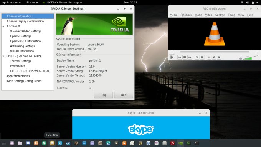This screenshot has width=261, height=147.
Task: Select Thermal Settings entry
Action: pyautogui.click(x=20, y=61)
